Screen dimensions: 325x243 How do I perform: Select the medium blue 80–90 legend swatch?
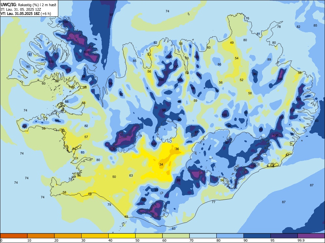tap(230, 236)
